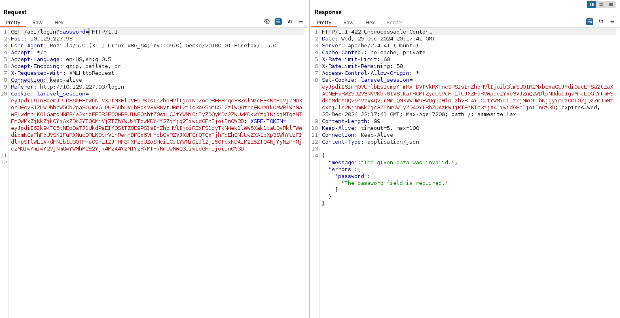The height and width of the screenshot is (318, 620).
Task: Click the Referer header line
Action: point(68,87)
